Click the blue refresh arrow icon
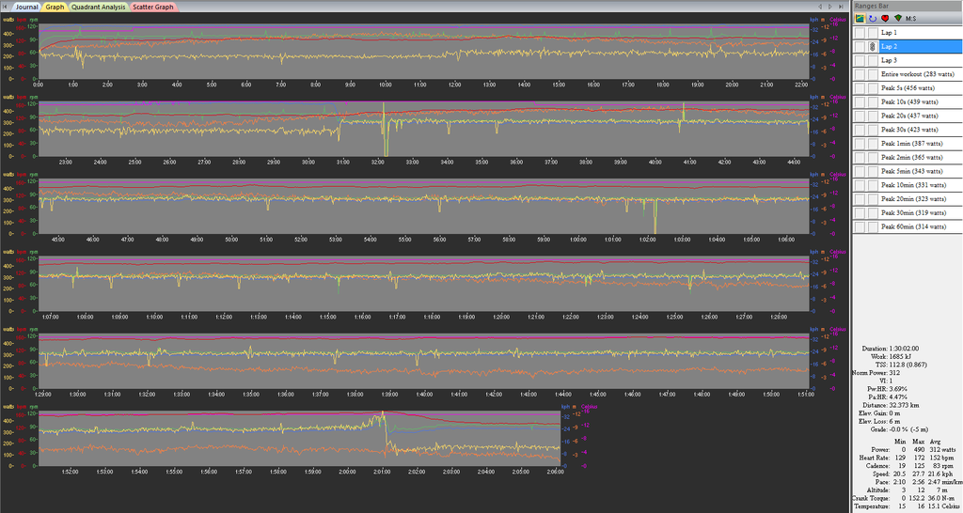 click(x=872, y=19)
